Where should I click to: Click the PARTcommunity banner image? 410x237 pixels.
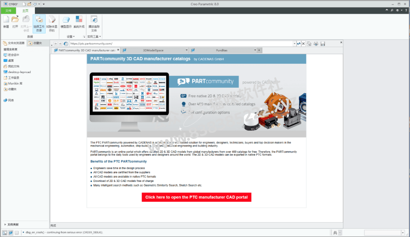[x=196, y=100]
